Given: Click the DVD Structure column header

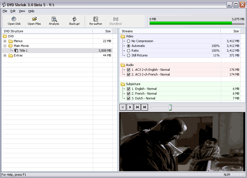Looking at the screenshot, I should pos(47,31).
